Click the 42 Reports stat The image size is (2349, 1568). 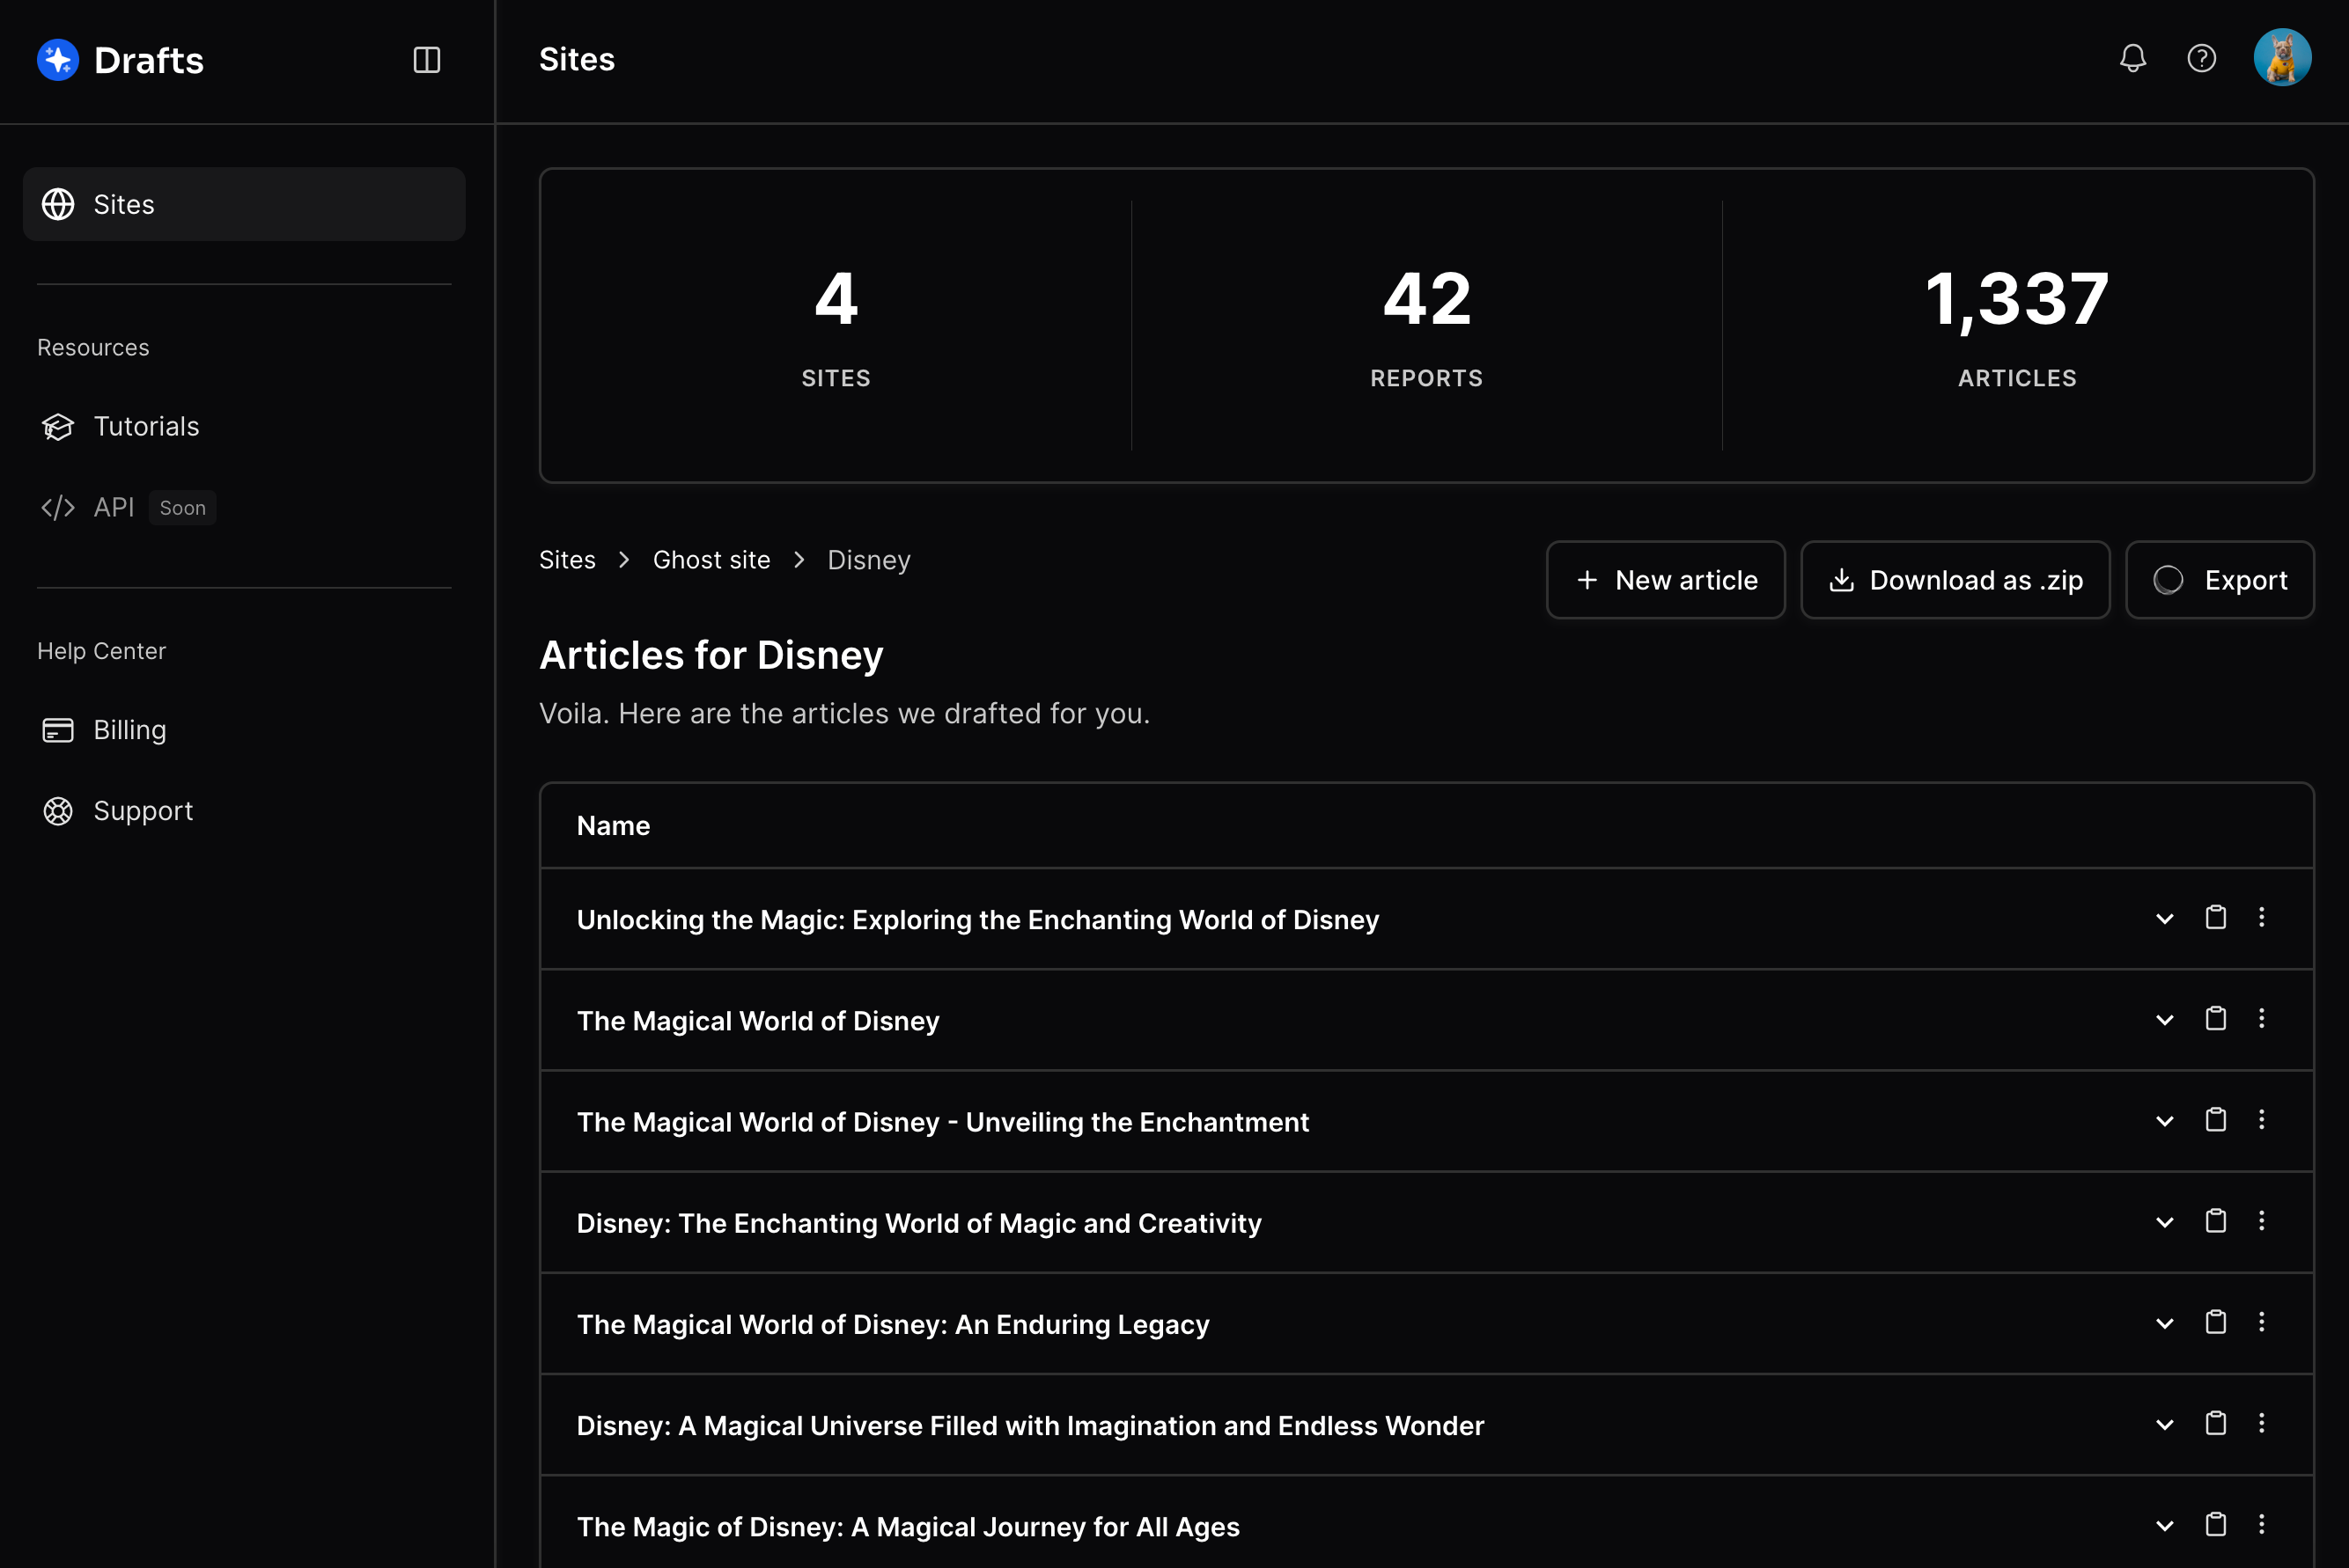[1426, 325]
